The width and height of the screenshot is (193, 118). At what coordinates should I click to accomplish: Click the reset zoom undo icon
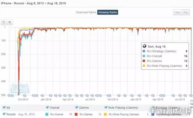[x=4, y=22]
